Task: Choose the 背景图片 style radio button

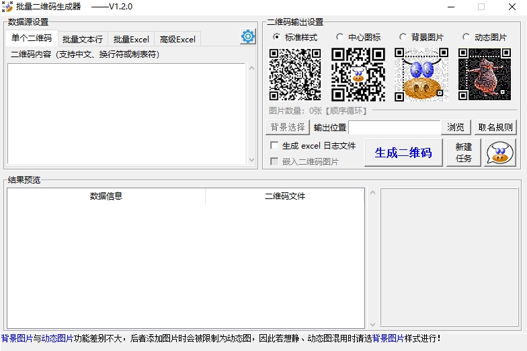Action: (x=403, y=37)
